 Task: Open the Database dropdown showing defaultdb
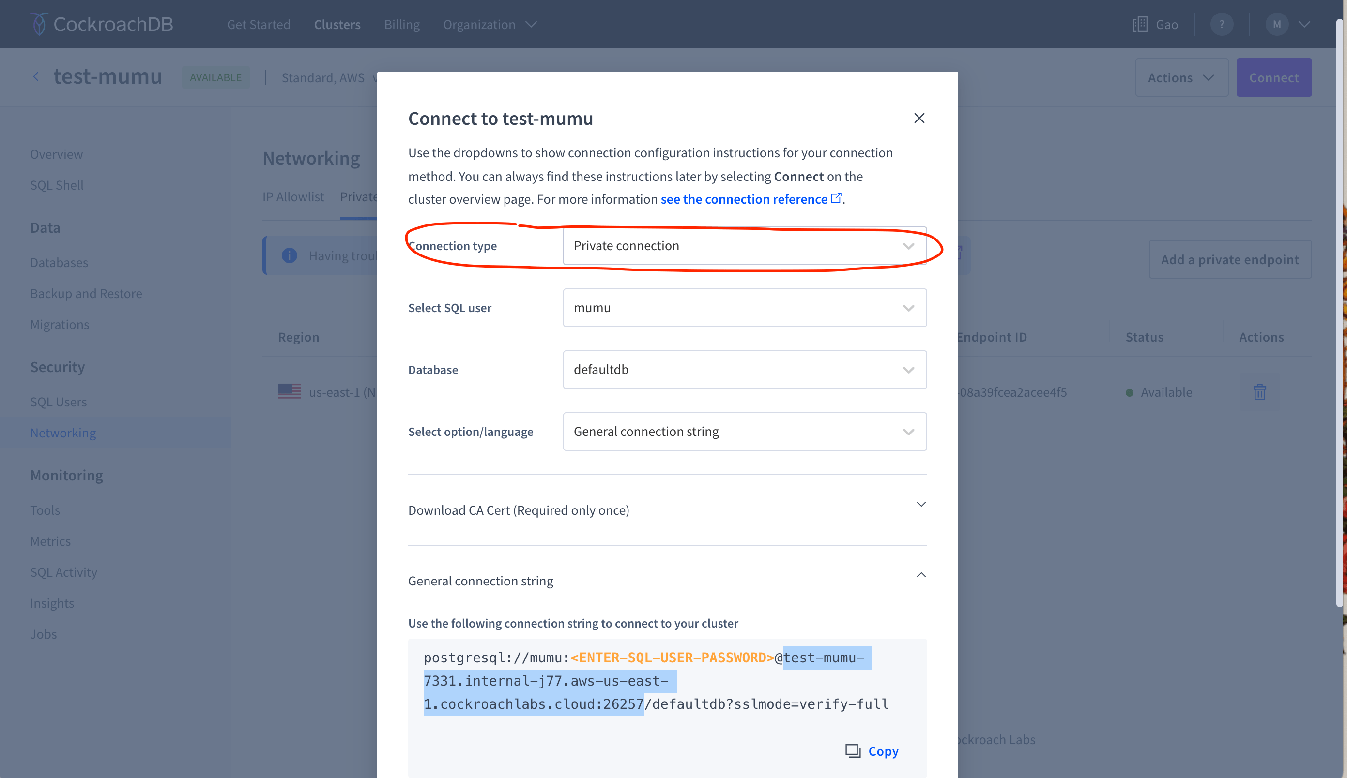coord(745,370)
